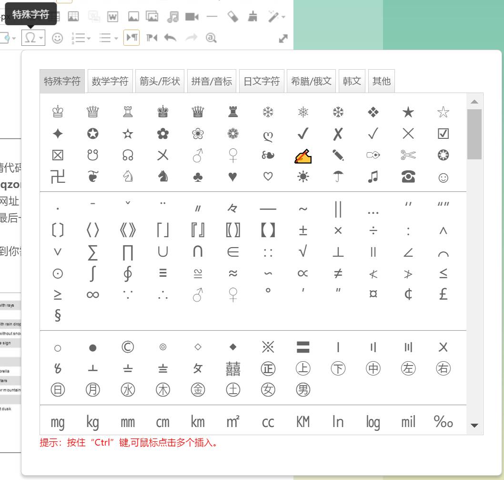504x480 pixels.
Task: Toggle right-to-left paragraph direction
Action: tap(151, 38)
